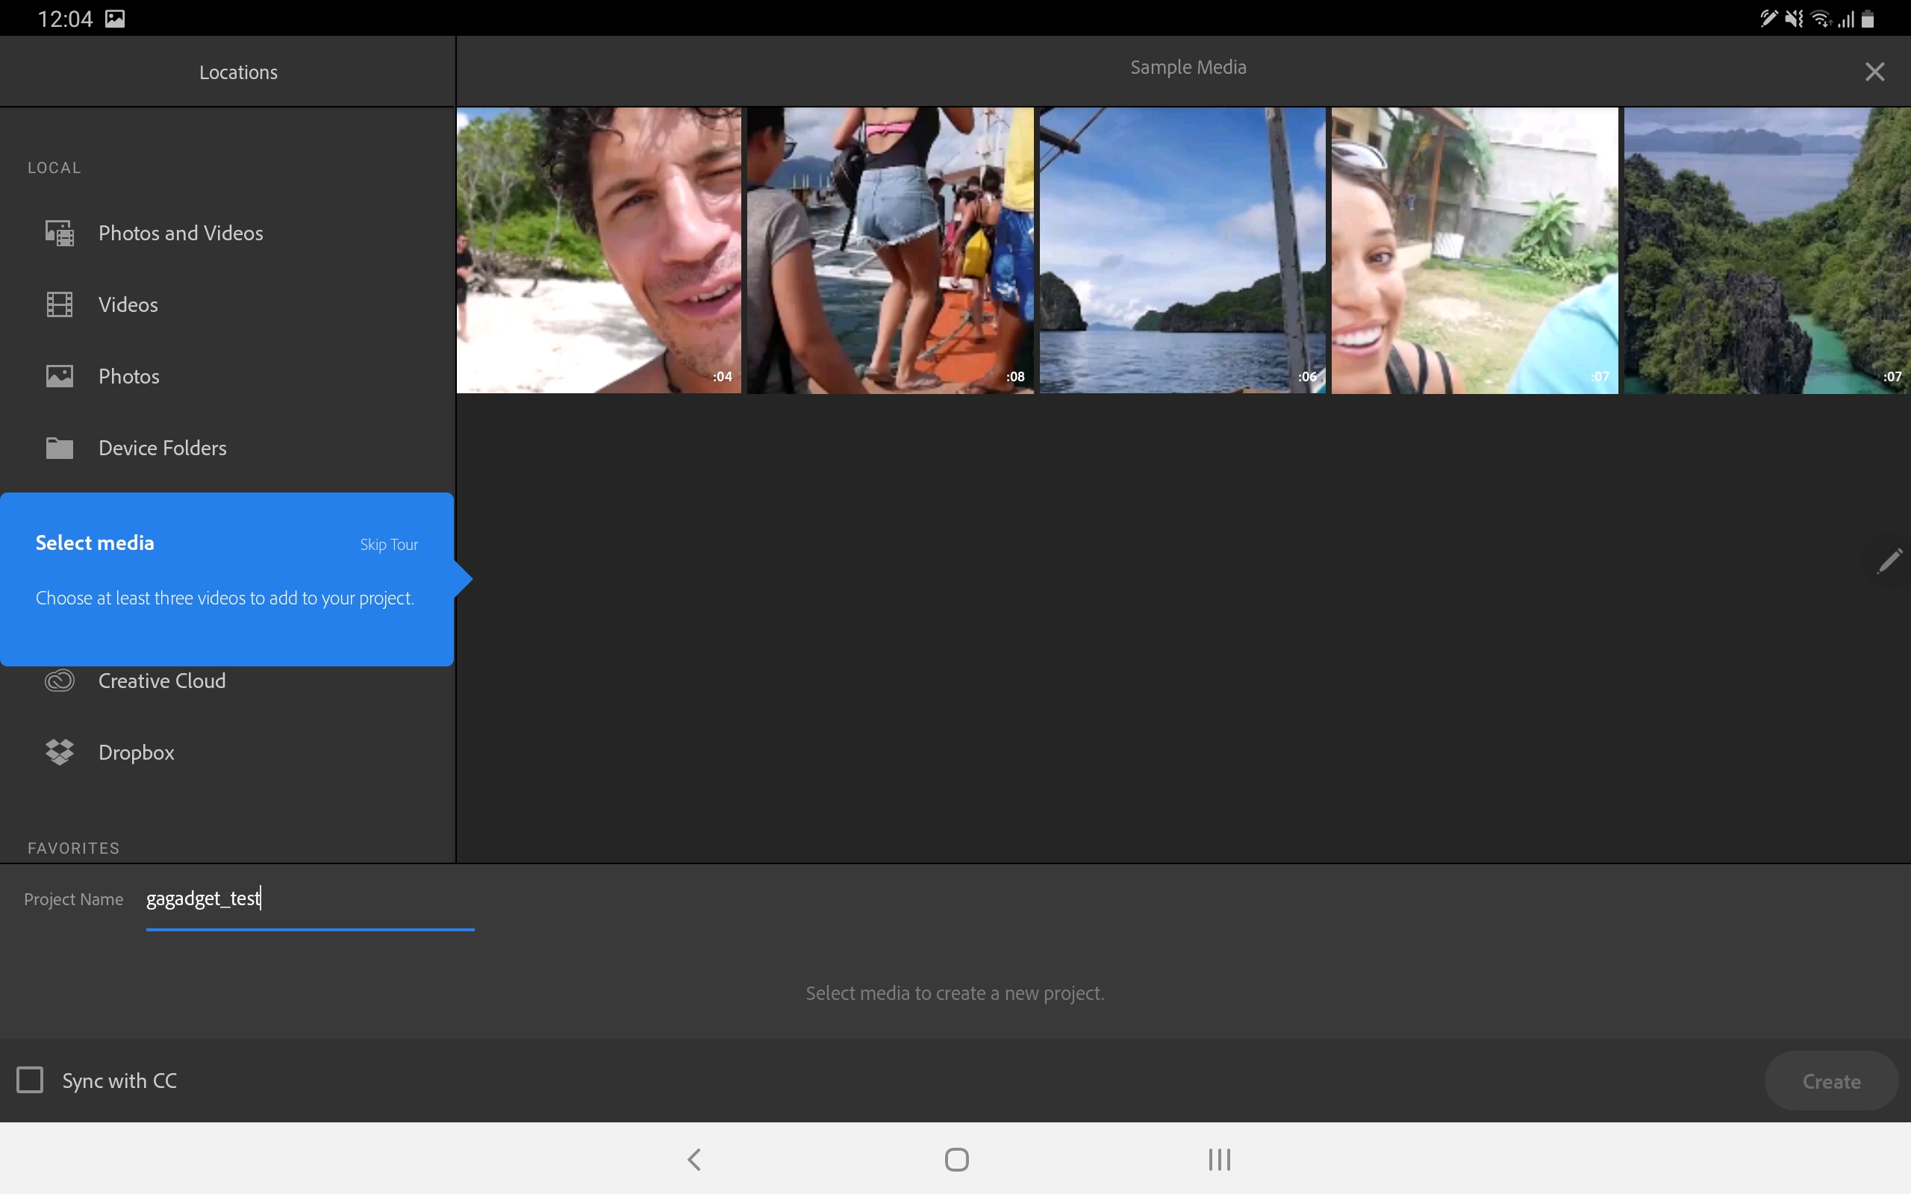
Task: Select the man selfie beach clip
Action: point(599,250)
